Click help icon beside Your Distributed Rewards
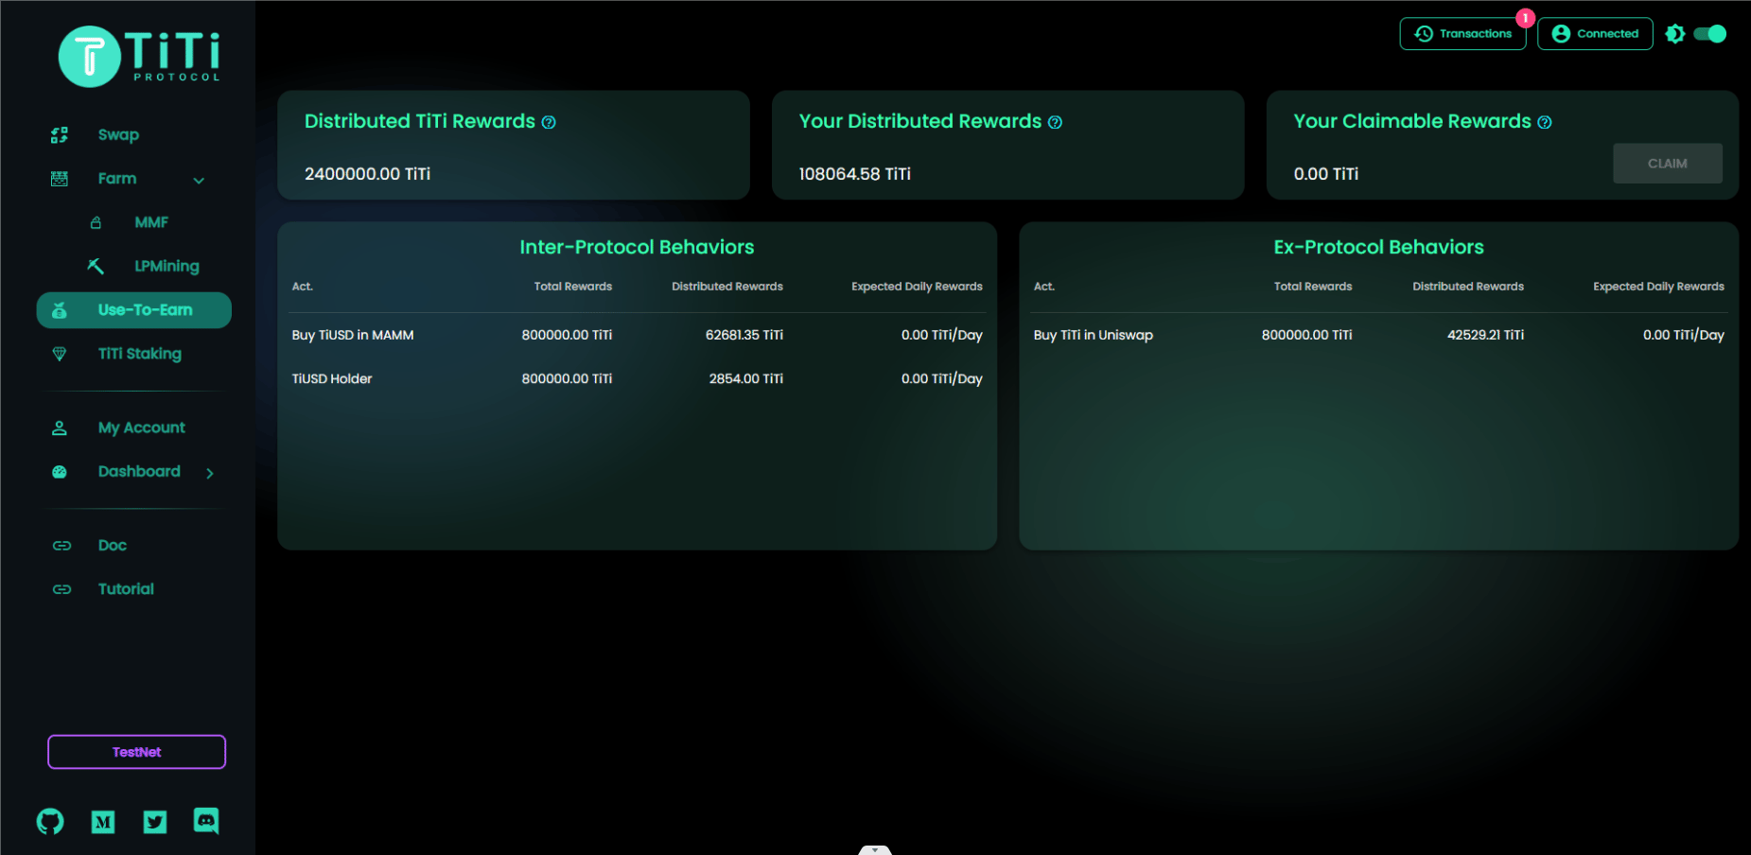The image size is (1751, 855). click(1055, 122)
